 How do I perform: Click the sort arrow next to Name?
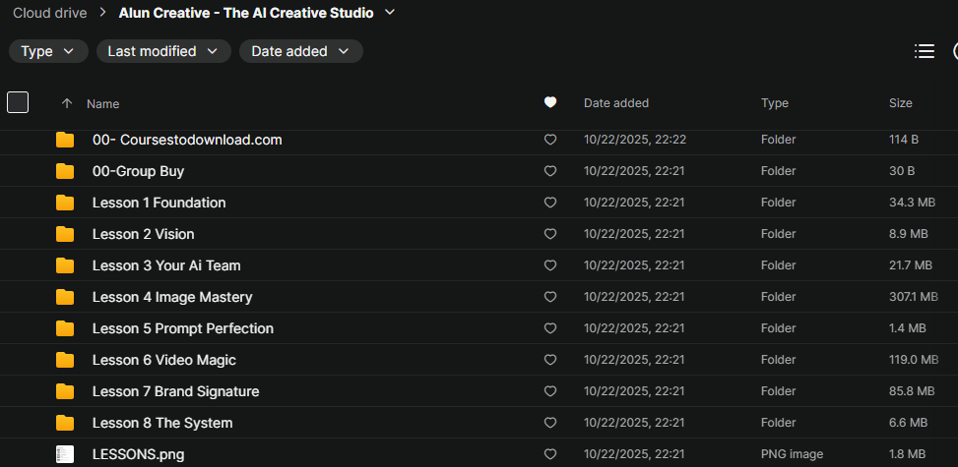67,103
